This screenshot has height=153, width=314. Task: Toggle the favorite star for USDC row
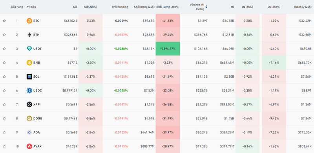pyautogui.click(x=4, y=91)
